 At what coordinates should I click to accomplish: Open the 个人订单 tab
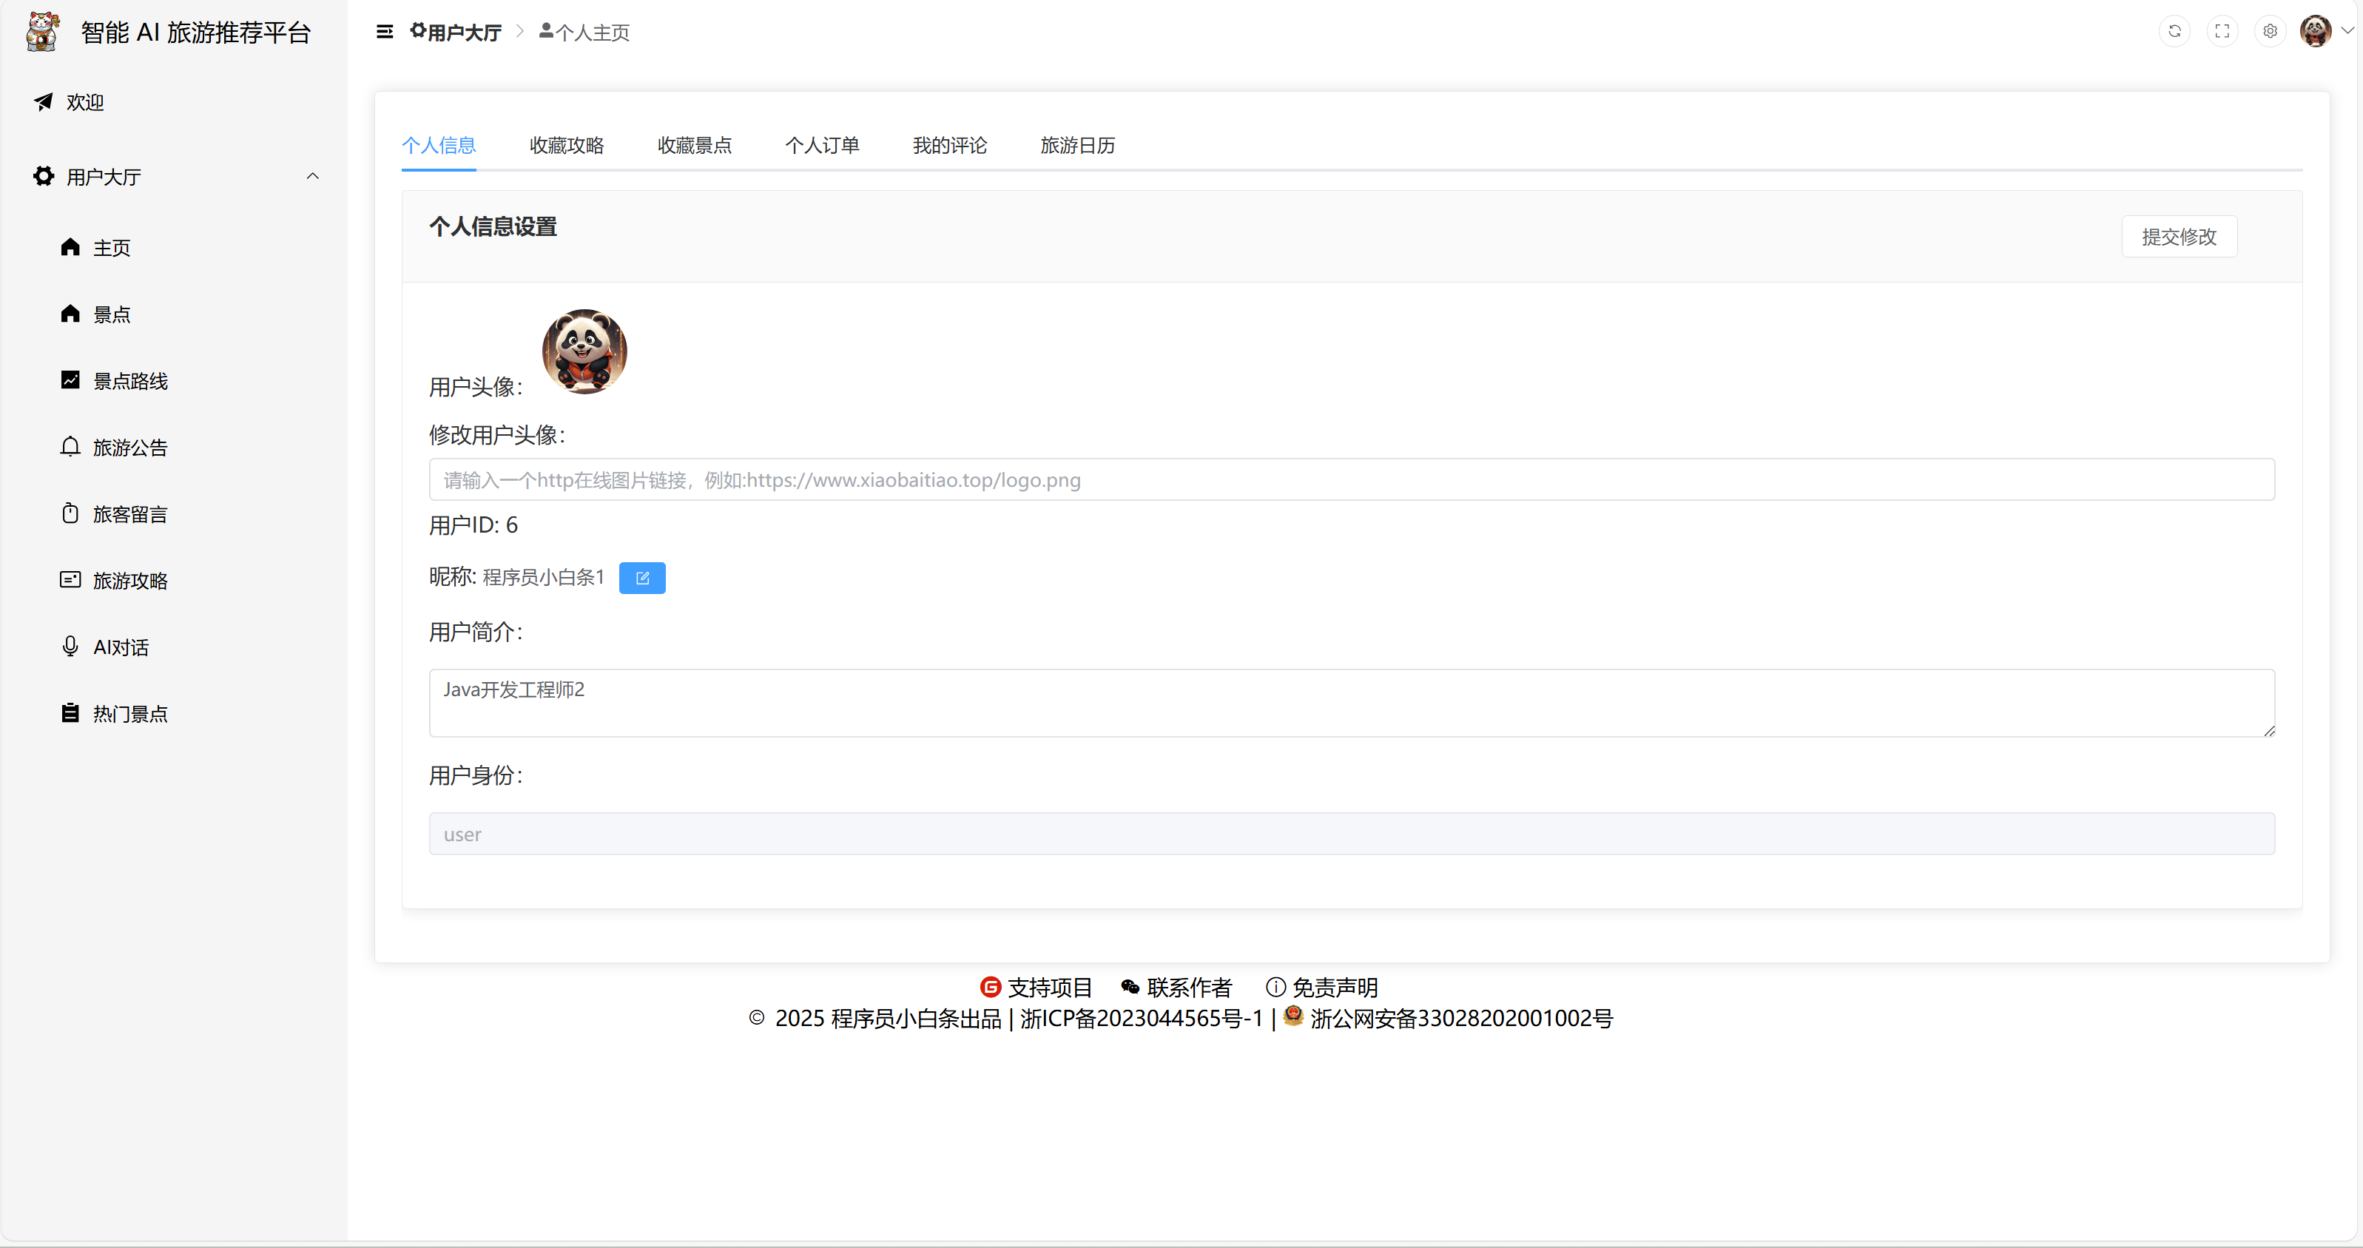point(822,145)
